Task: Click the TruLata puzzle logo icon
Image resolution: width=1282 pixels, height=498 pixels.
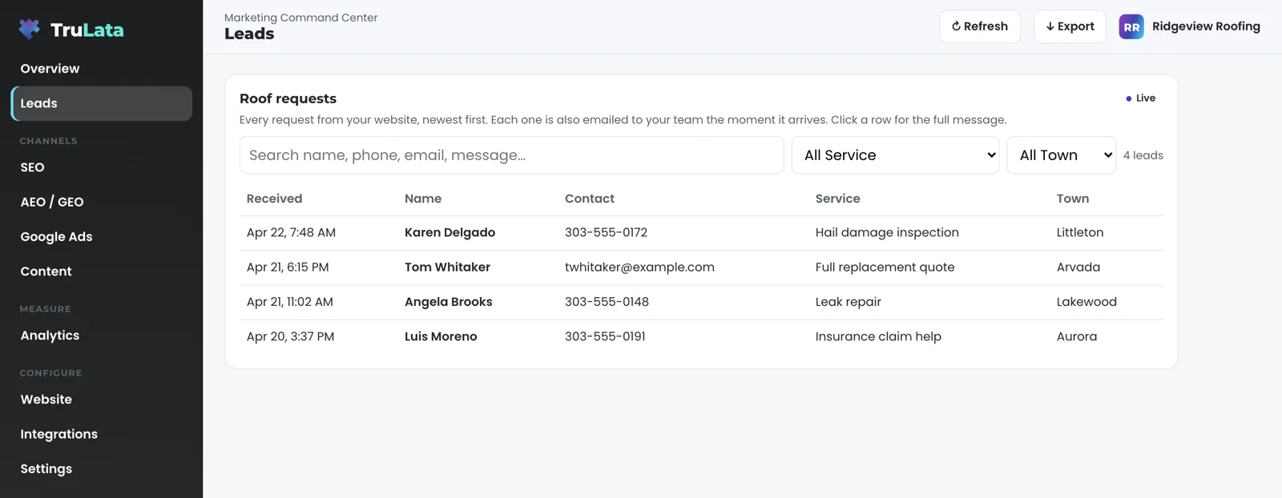Action: (30, 30)
